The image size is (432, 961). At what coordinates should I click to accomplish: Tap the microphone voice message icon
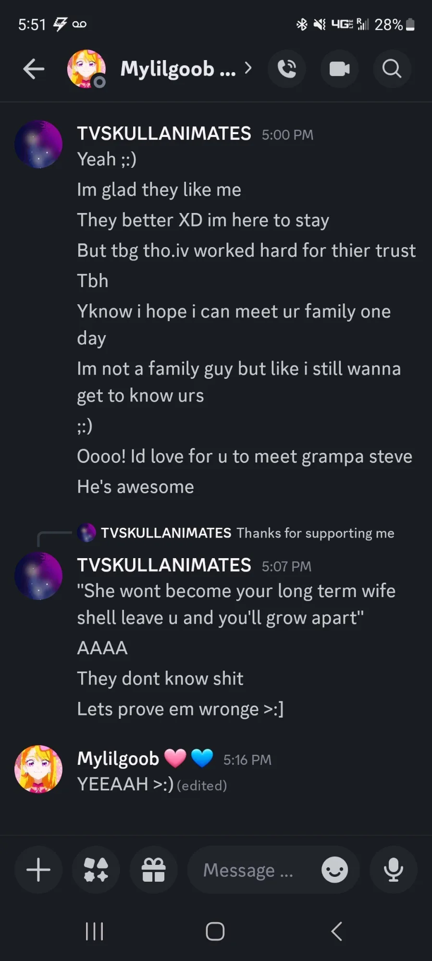[393, 870]
